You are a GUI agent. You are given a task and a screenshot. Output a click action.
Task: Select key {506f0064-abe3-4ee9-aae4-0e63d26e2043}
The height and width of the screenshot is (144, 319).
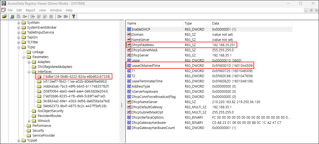pyautogui.click(x=75, y=91)
